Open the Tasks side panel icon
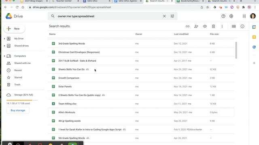259x145 pixels. tap(254, 47)
